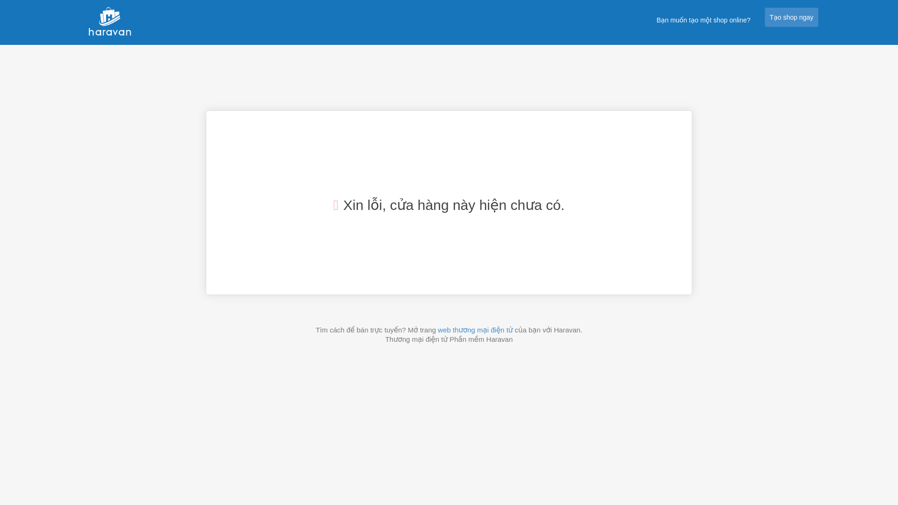Click the text 'Tìm cách để bán trực tuyến? Mở trang'
The image size is (898, 505).
[x=376, y=330]
